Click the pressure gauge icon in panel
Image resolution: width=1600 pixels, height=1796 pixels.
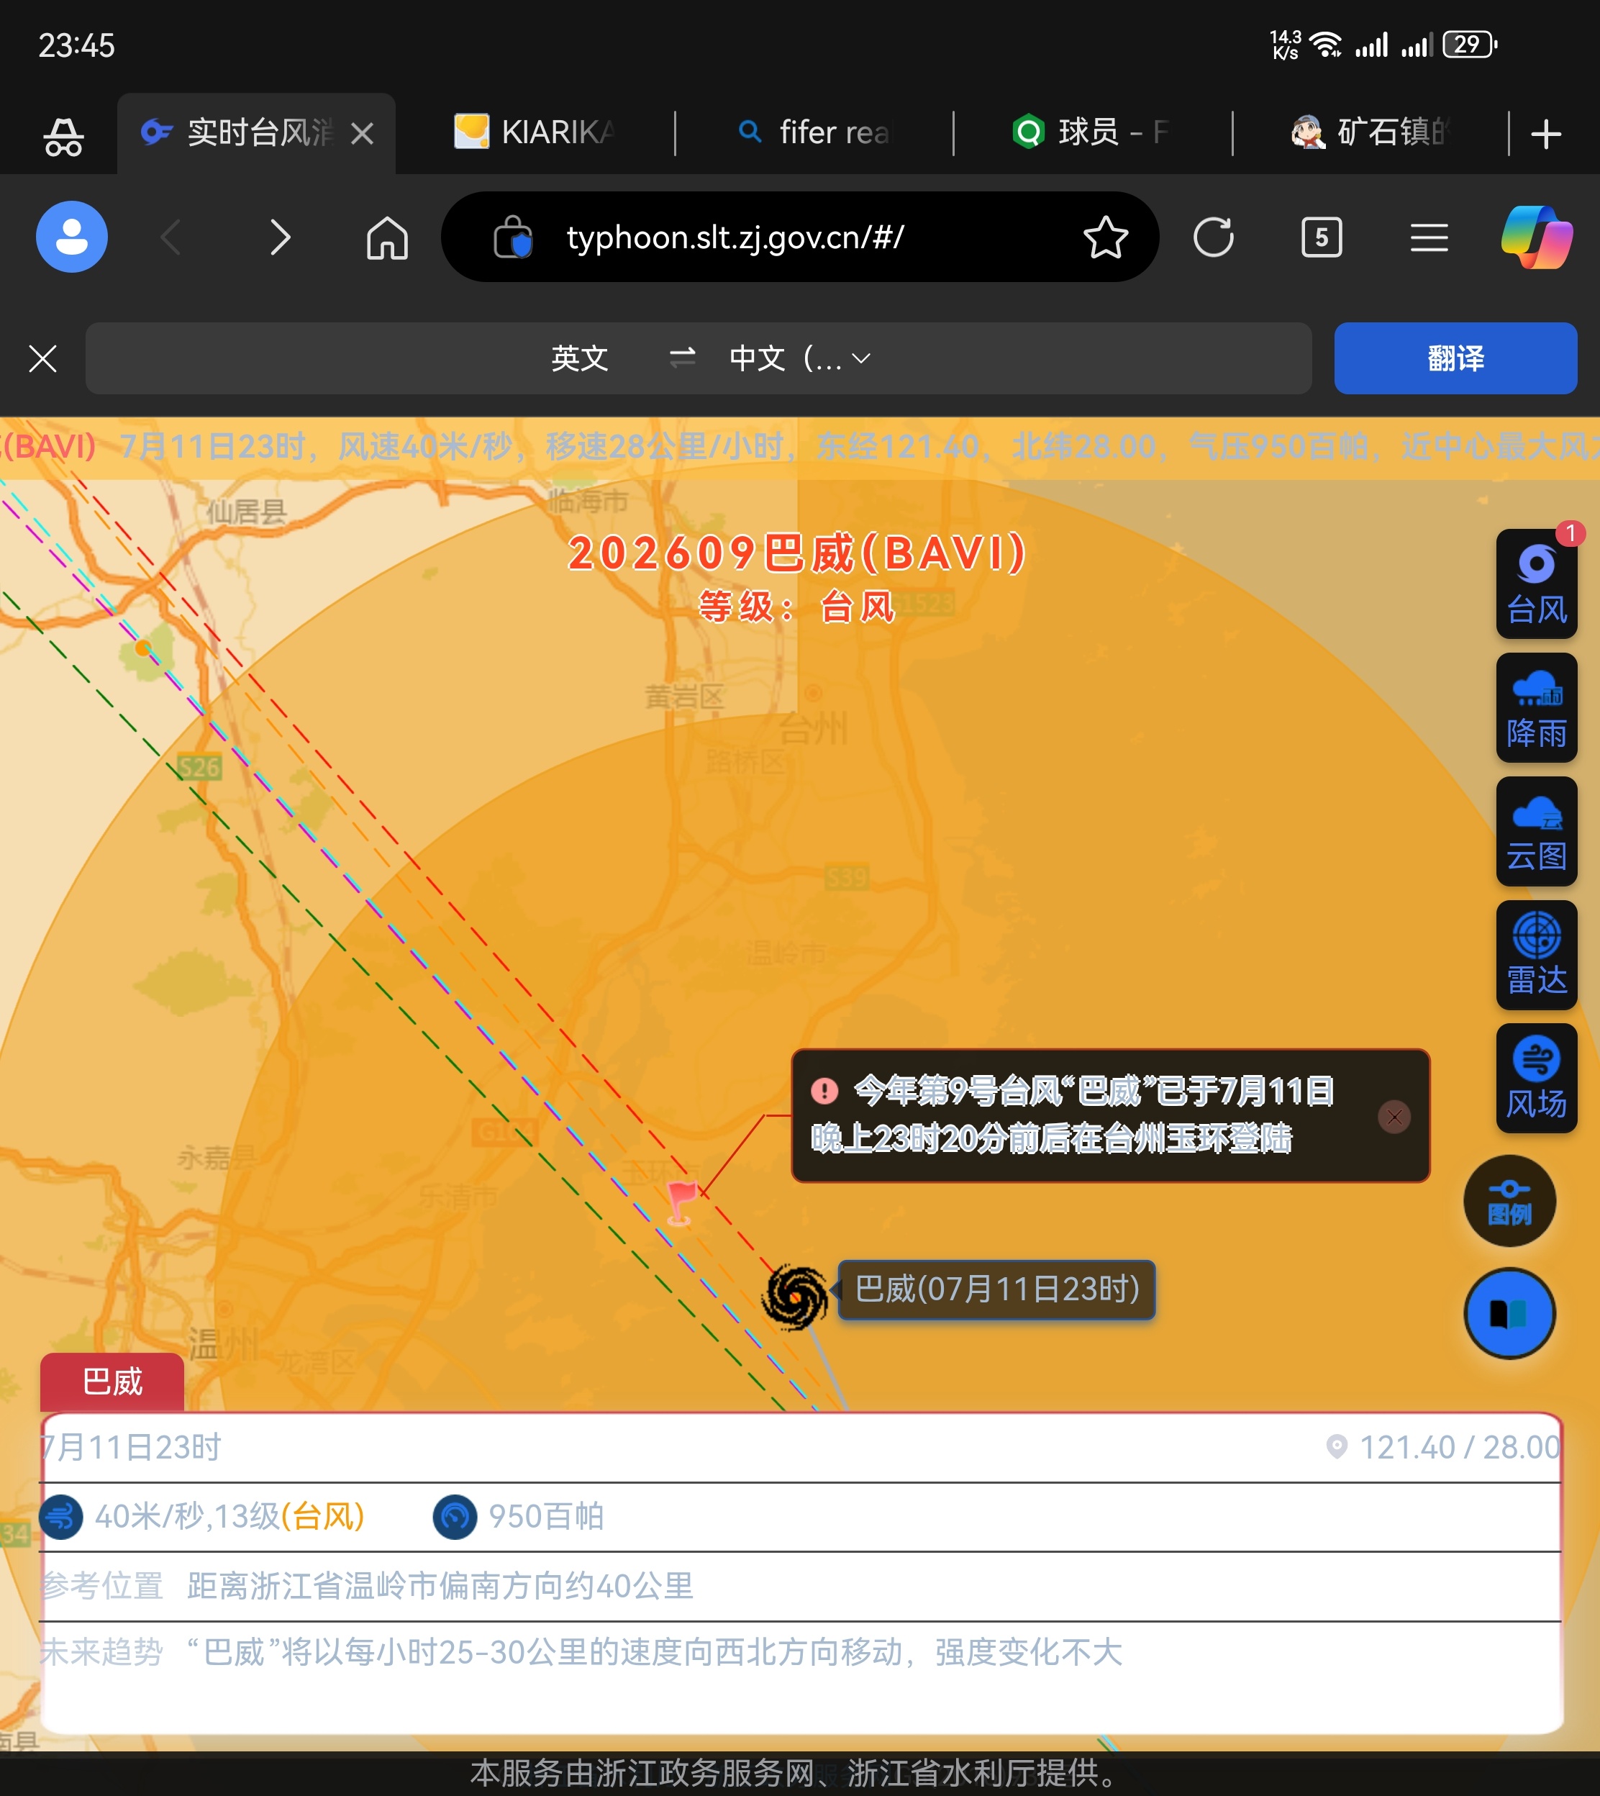click(455, 1516)
